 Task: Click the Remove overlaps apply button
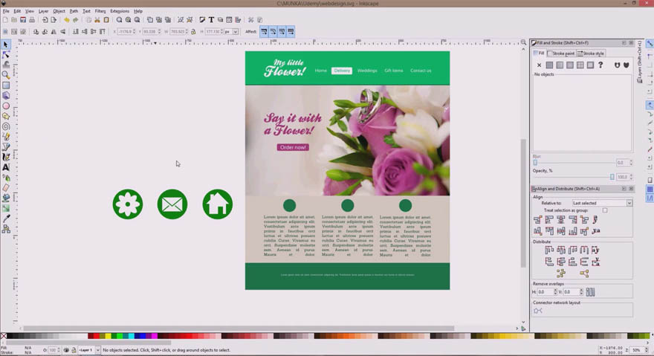point(590,292)
